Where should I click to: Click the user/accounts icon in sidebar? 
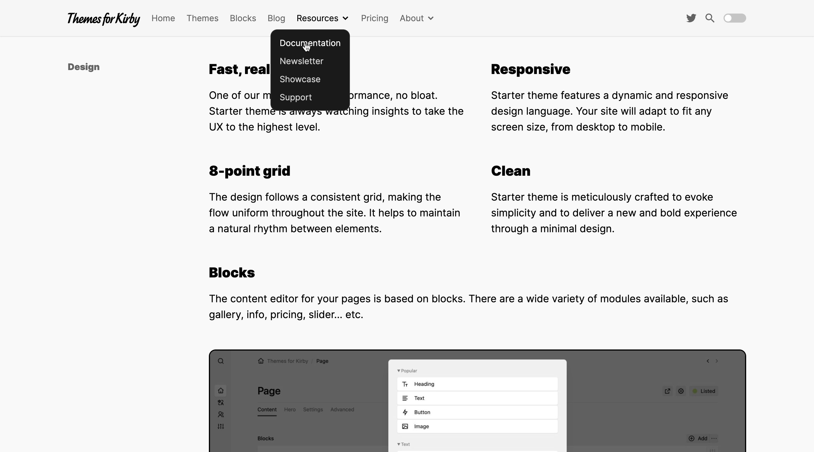221,415
